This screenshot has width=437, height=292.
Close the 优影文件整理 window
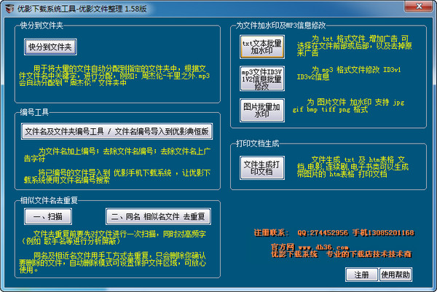pos(419,6)
